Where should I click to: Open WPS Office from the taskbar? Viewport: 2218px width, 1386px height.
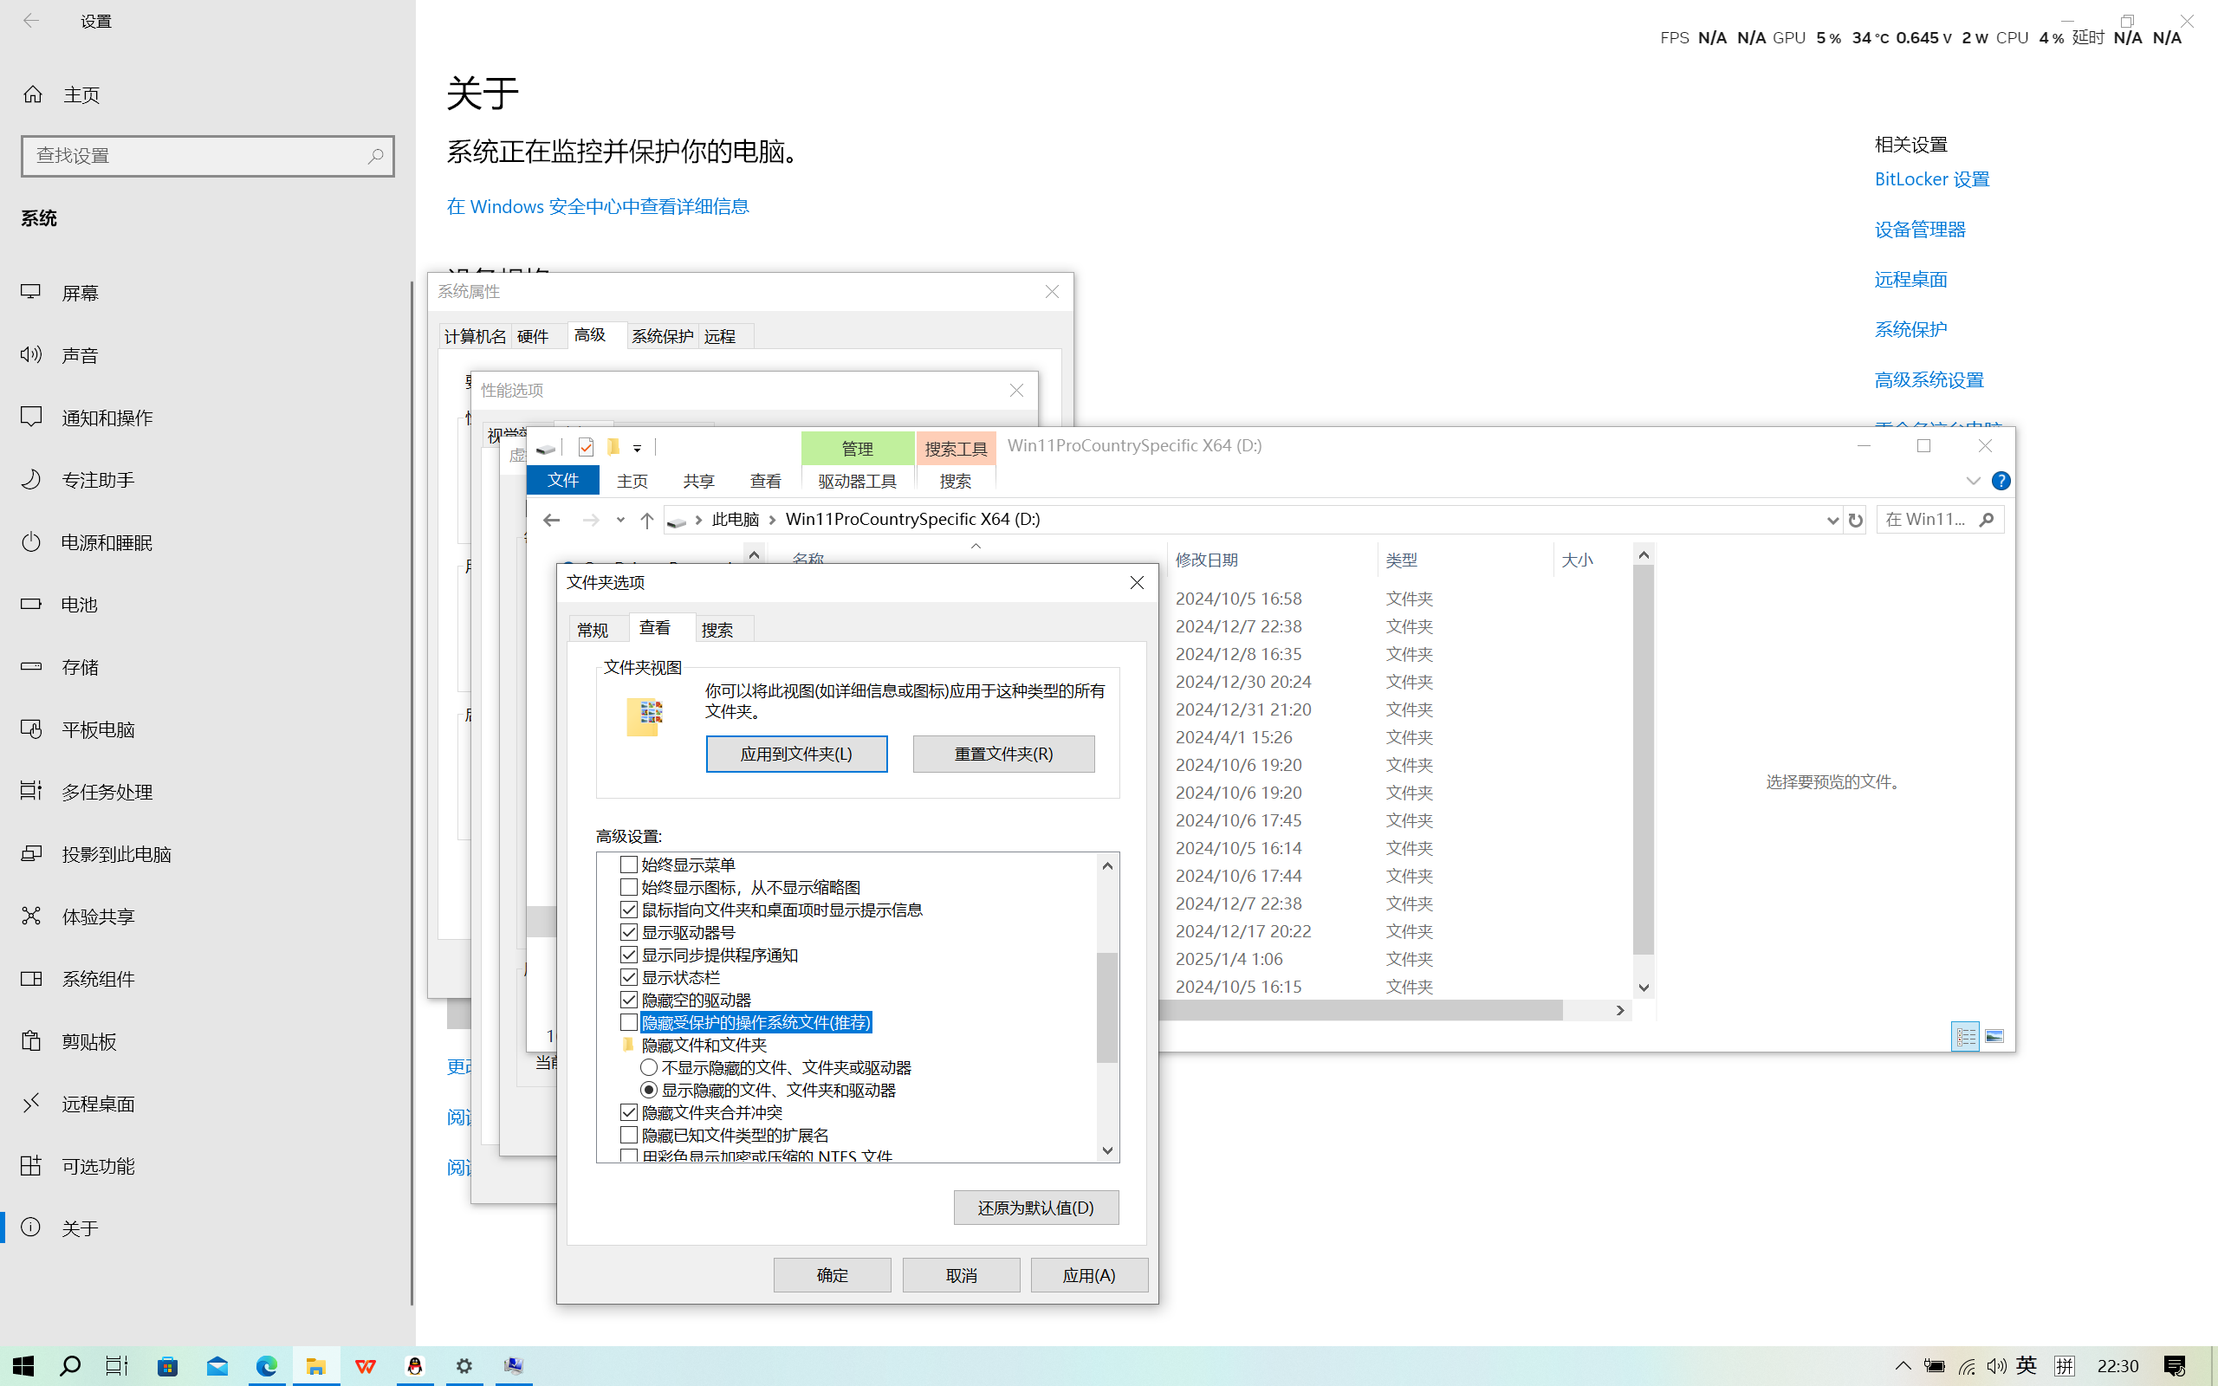pos(366,1366)
